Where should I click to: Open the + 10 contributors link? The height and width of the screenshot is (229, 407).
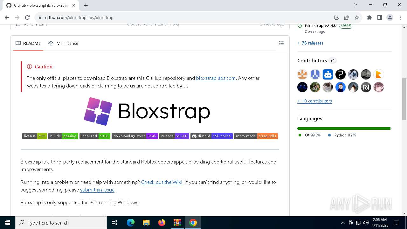[314, 101]
